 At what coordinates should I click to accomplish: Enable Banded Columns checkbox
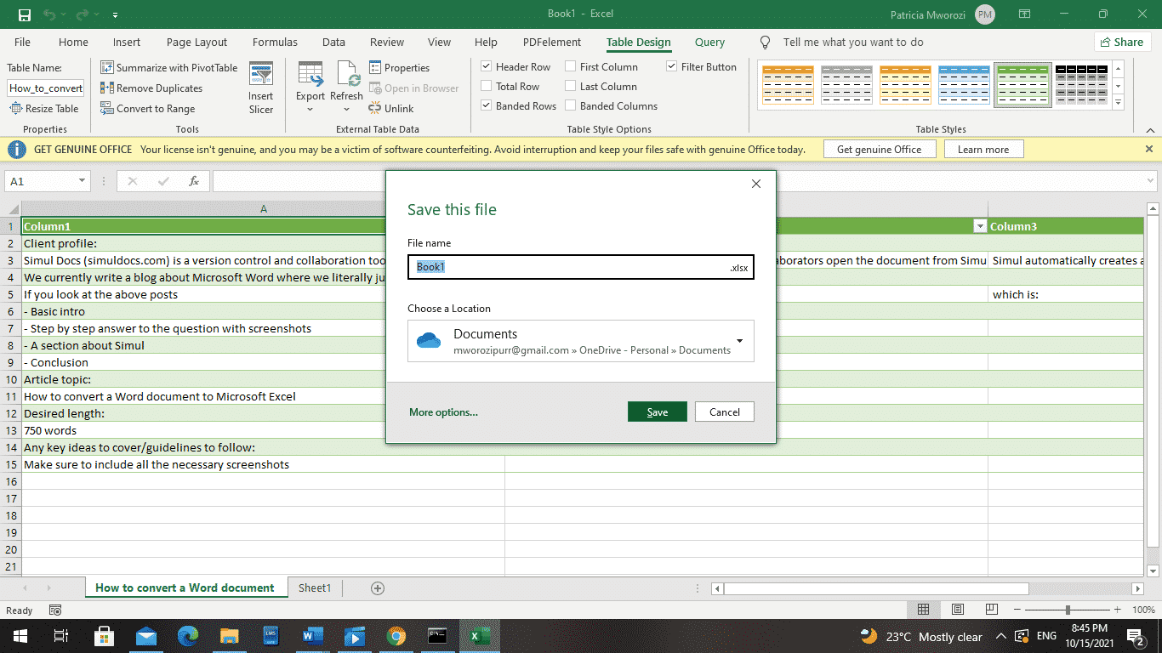(x=570, y=105)
